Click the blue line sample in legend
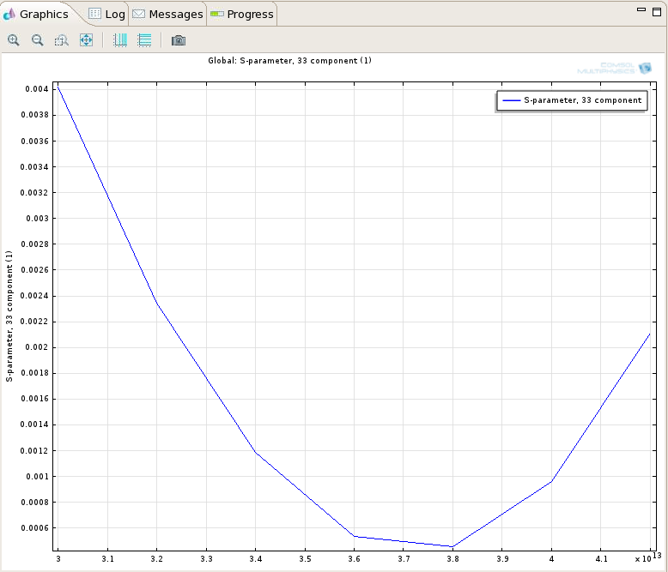 (x=511, y=100)
